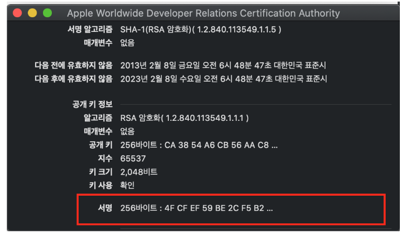Select the '없음' value beneath '서명 알고리즘'
Screen dimensions: 414x237
point(127,43)
